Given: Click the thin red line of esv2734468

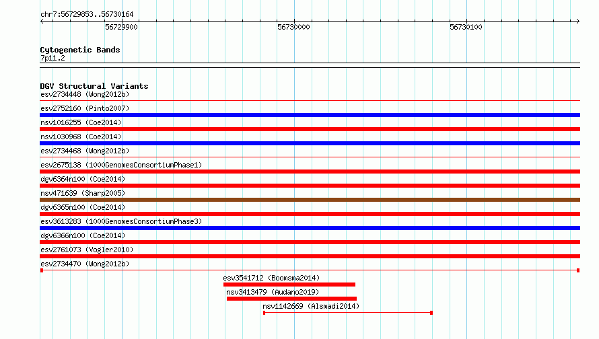Looking at the screenshot, I should [310, 157].
